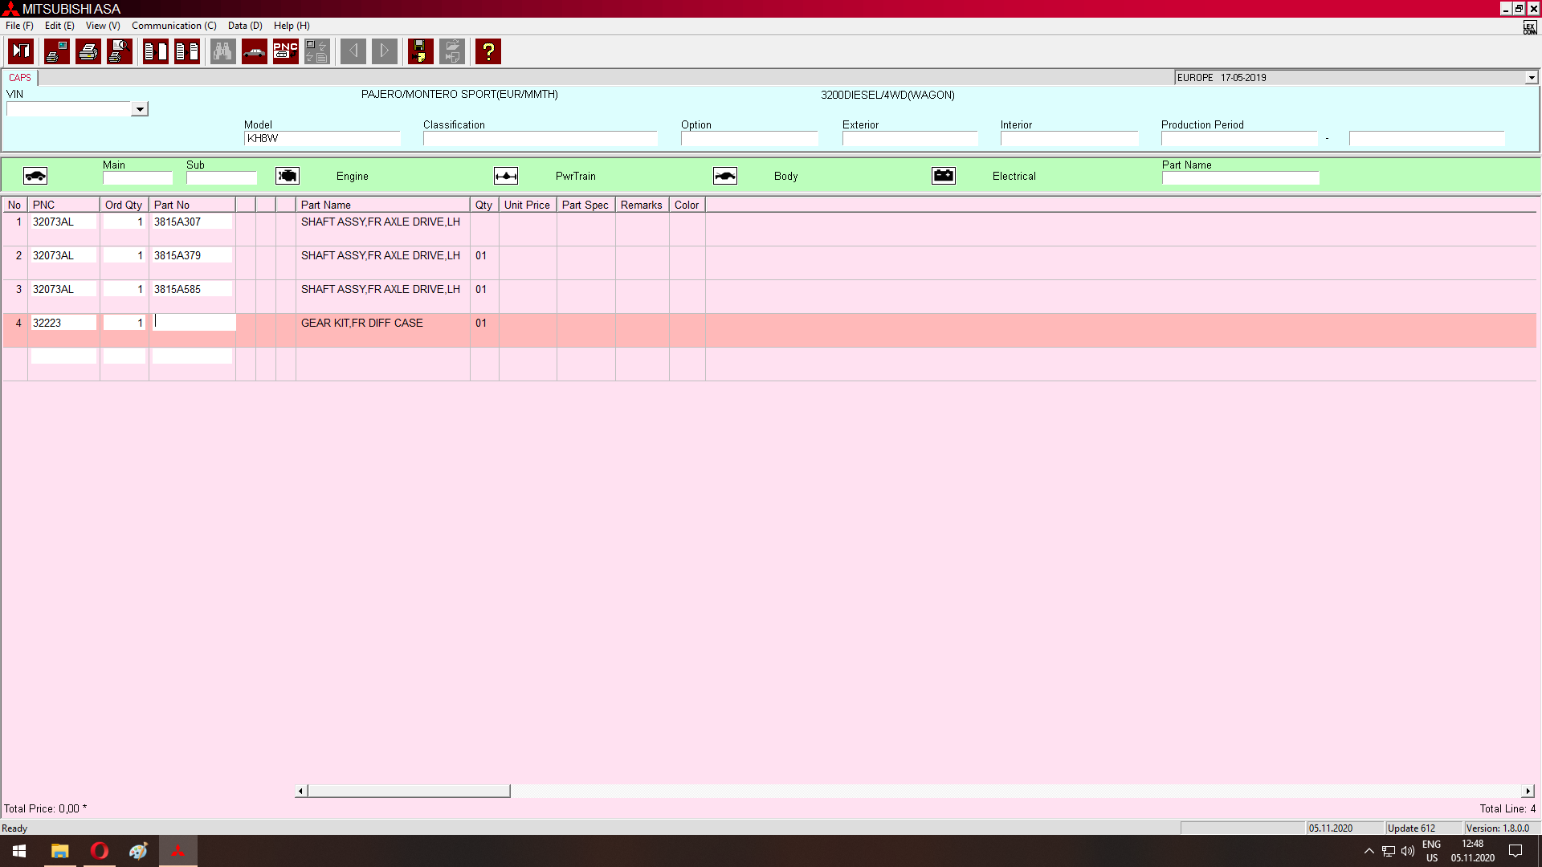This screenshot has height=867, width=1542.
Task: Expand the EUROPE region dropdown
Action: click(x=1531, y=78)
